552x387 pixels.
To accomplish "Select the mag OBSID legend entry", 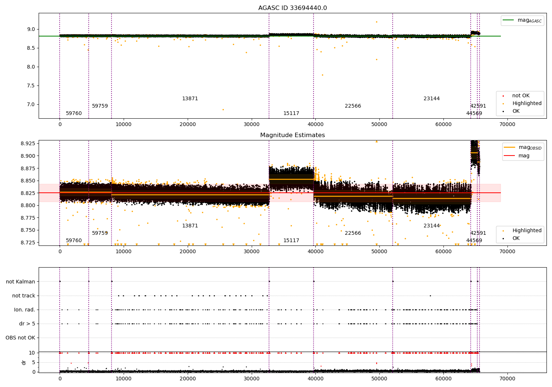I will [530, 147].
